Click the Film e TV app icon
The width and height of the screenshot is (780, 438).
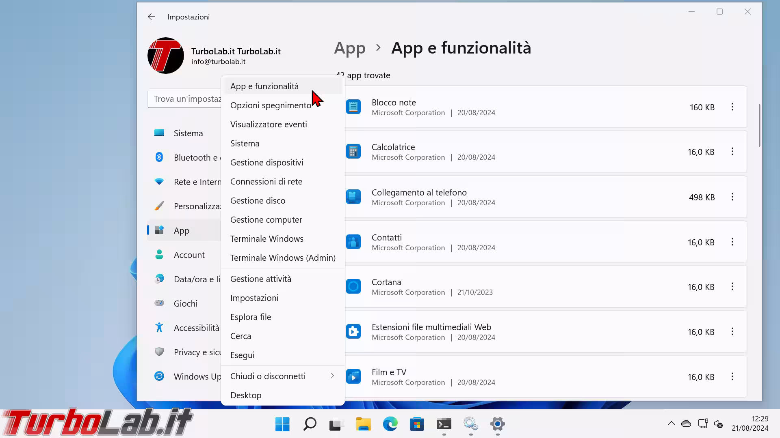point(353,377)
